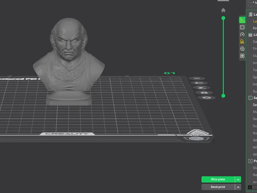The height and width of the screenshot is (193, 257).
Task: Open the yellow Support settings tab icon
Action: [242, 41]
